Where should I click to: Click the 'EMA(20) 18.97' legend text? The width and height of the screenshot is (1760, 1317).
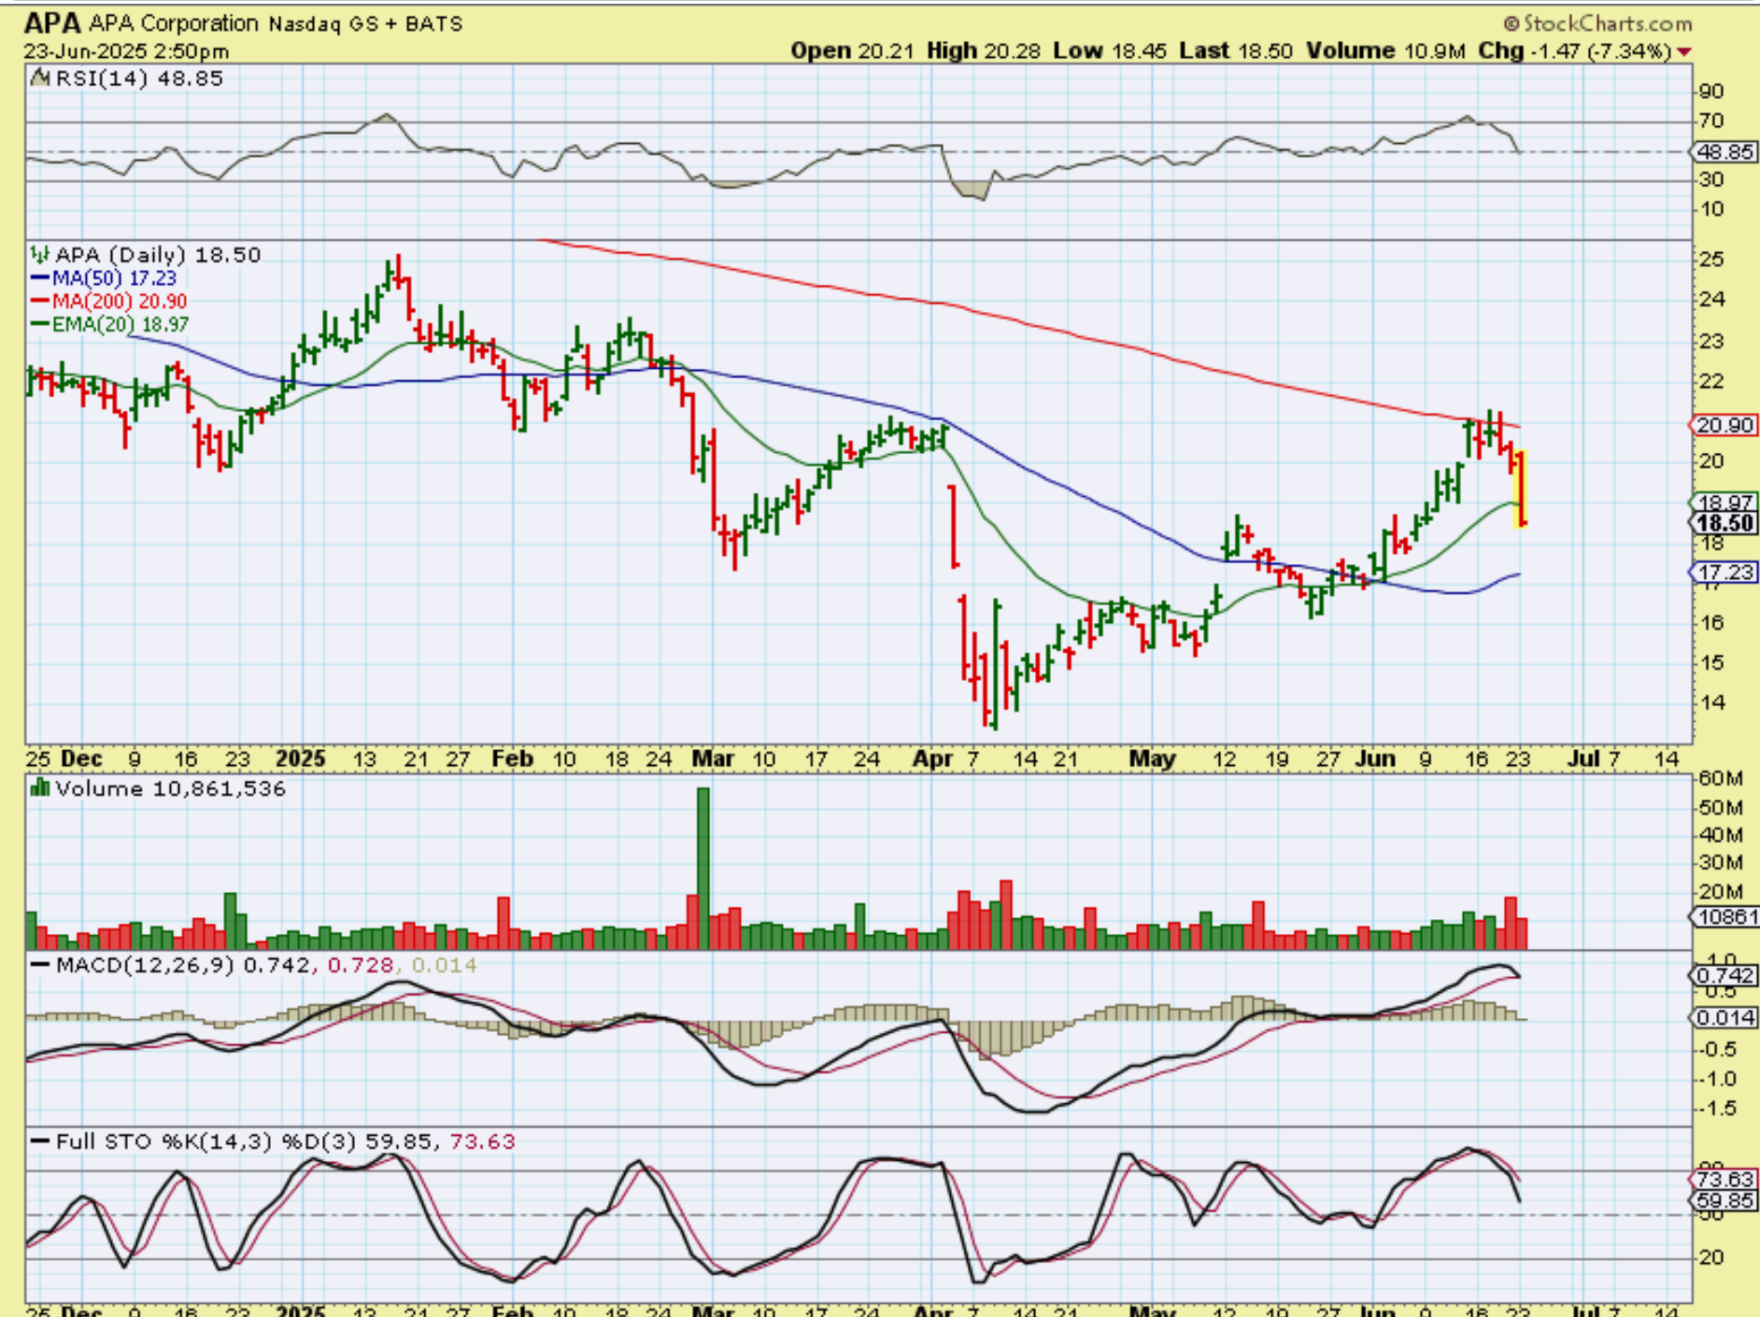click(x=121, y=324)
